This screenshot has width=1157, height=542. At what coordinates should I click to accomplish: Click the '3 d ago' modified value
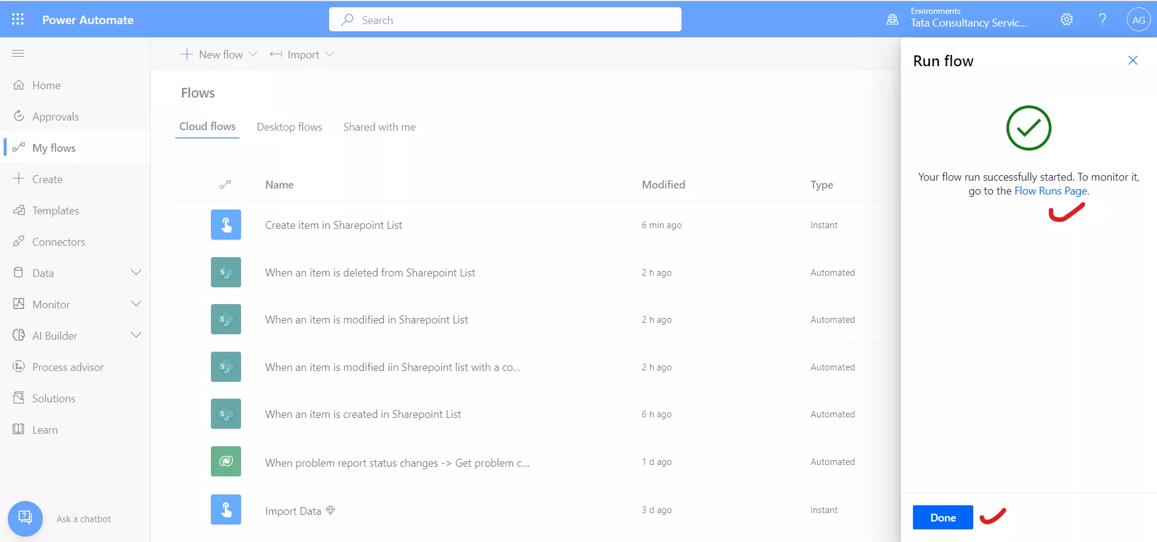point(657,510)
